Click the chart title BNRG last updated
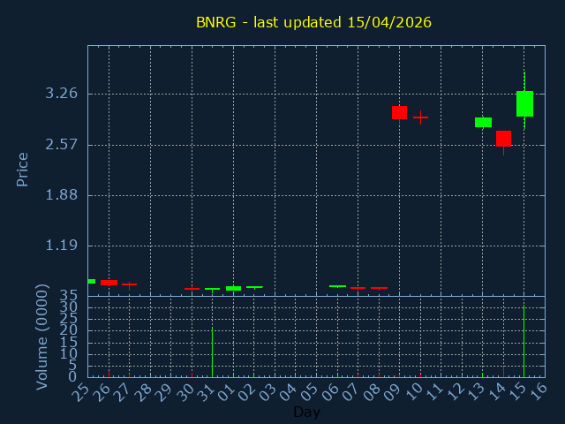The width and height of the screenshot is (565, 424). [x=313, y=22]
